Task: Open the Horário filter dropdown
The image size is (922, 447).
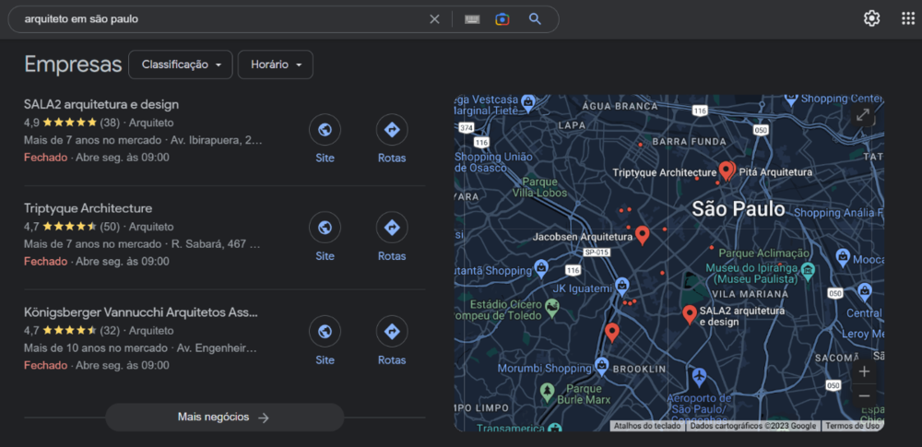Action: click(x=275, y=65)
